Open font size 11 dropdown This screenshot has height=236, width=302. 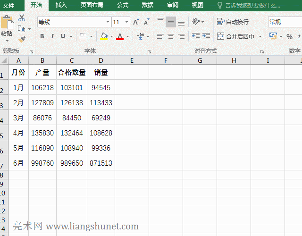coord(126,22)
